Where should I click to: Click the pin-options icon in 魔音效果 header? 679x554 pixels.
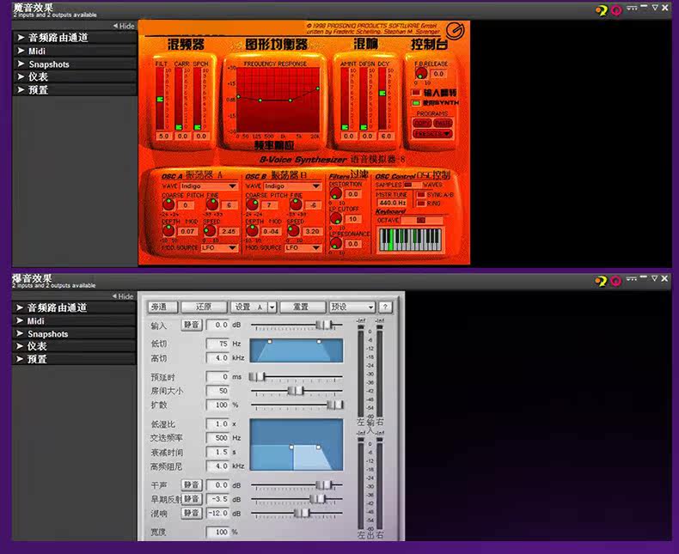click(x=633, y=8)
